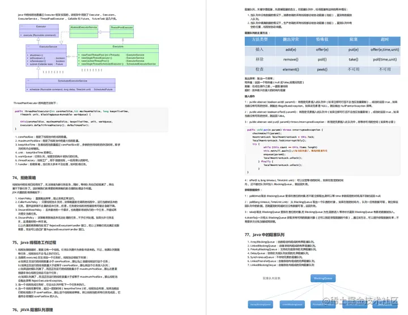The height and width of the screenshot is (315, 408).
Task: Click the isTerminated () method line
Action: pos(46,61)
